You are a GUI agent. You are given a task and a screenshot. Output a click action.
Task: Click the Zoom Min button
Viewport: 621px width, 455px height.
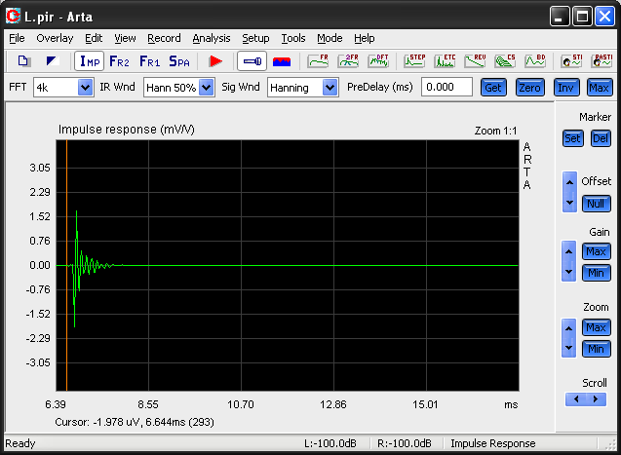596,349
